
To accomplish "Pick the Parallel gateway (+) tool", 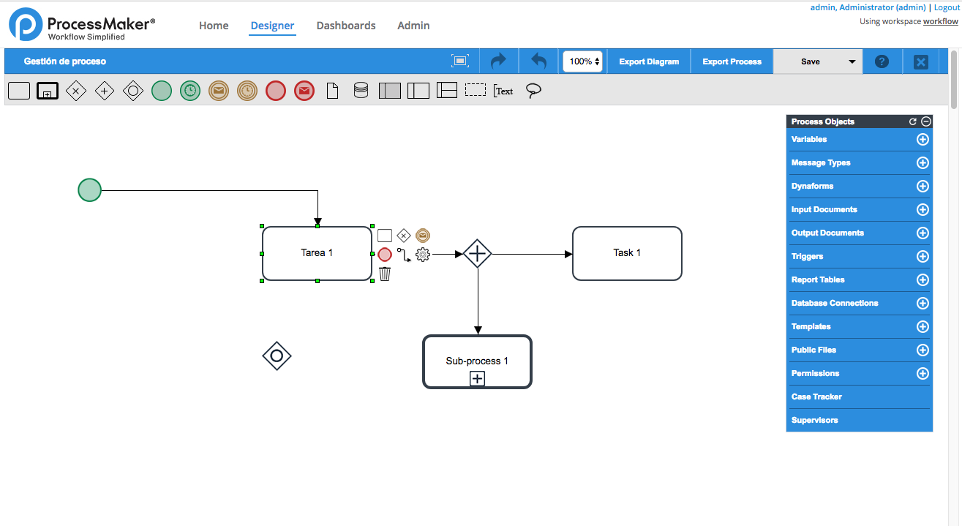I will tap(105, 91).
